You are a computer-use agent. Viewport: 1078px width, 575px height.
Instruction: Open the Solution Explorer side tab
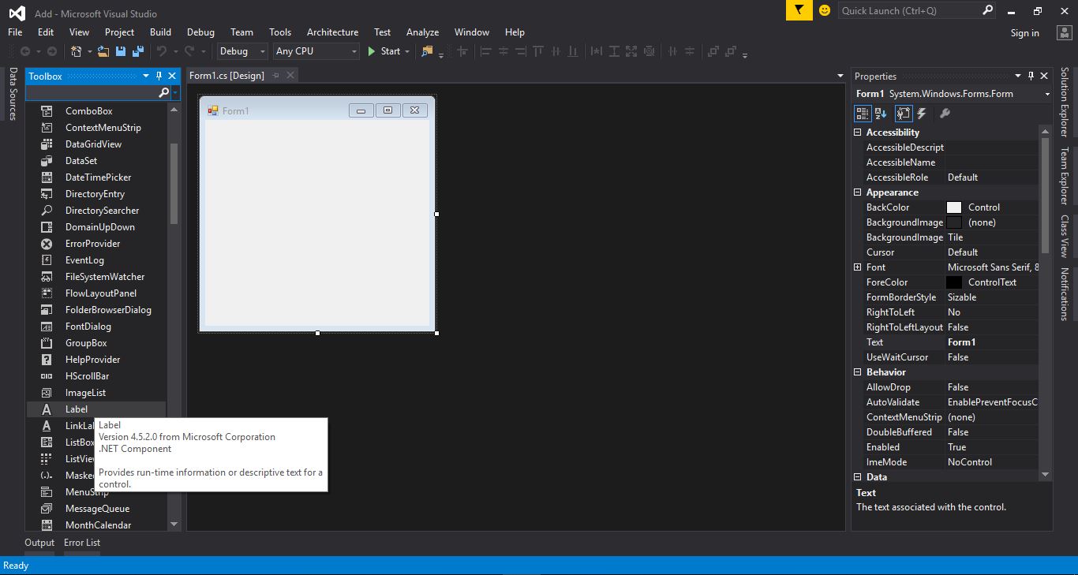pos(1065,102)
